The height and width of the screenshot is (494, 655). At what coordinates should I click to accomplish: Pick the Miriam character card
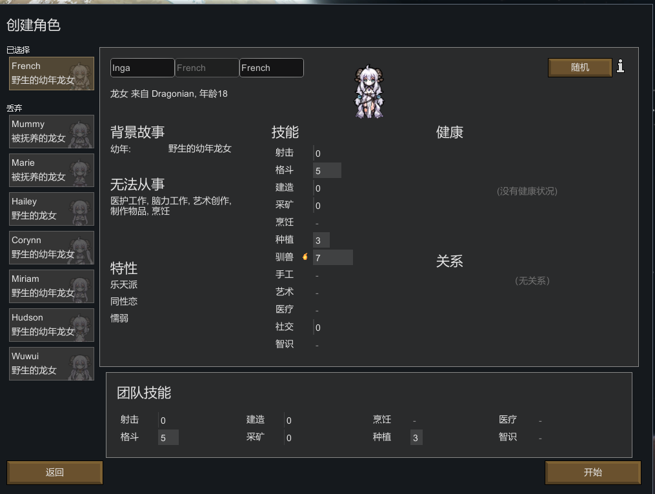coord(52,286)
